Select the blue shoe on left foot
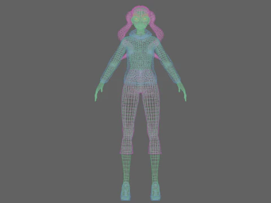This screenshot has height=203, width=271. (x=155, y=191)
